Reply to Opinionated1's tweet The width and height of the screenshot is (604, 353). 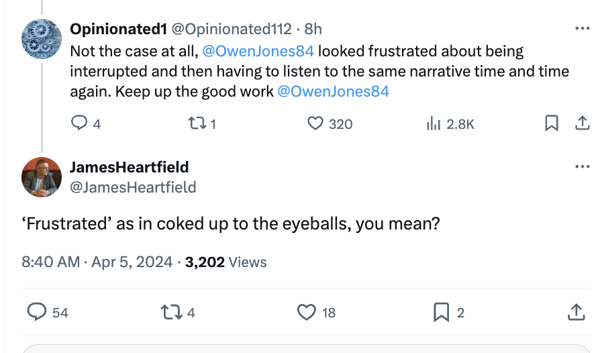[x=80, y=123]
